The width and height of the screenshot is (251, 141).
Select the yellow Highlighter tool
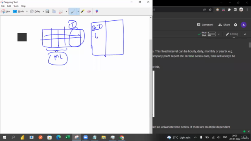[x=82, y=11]
